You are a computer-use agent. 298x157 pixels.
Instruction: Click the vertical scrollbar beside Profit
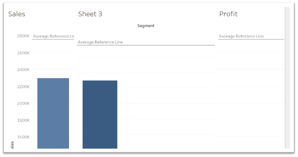288,78
